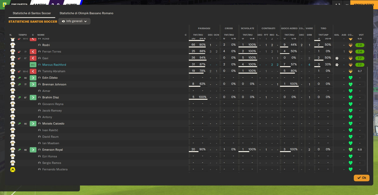This screenshot has height=195, width=378.
Task: Open Gavi's player name link
Action: click(45, 58)
